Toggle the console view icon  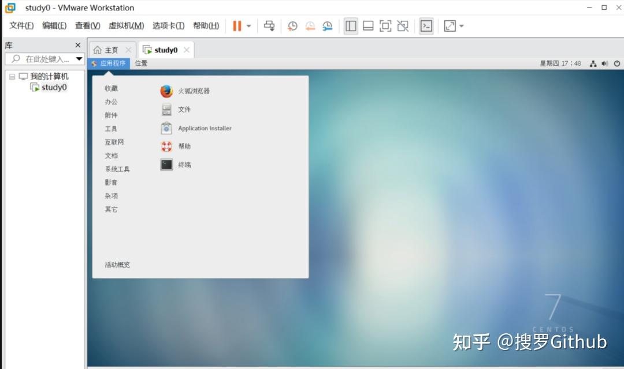(x=426, y=26)
